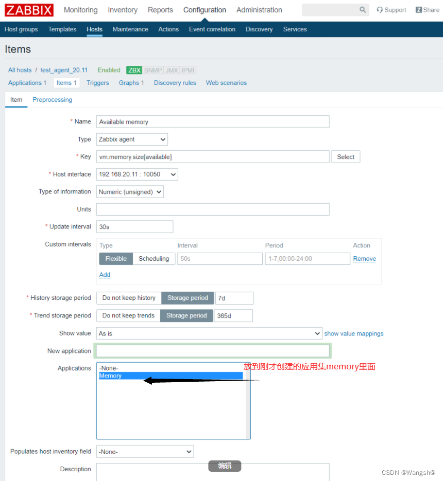Go to Services section
The height and width of the screenshot is (481, 443).
295,29
